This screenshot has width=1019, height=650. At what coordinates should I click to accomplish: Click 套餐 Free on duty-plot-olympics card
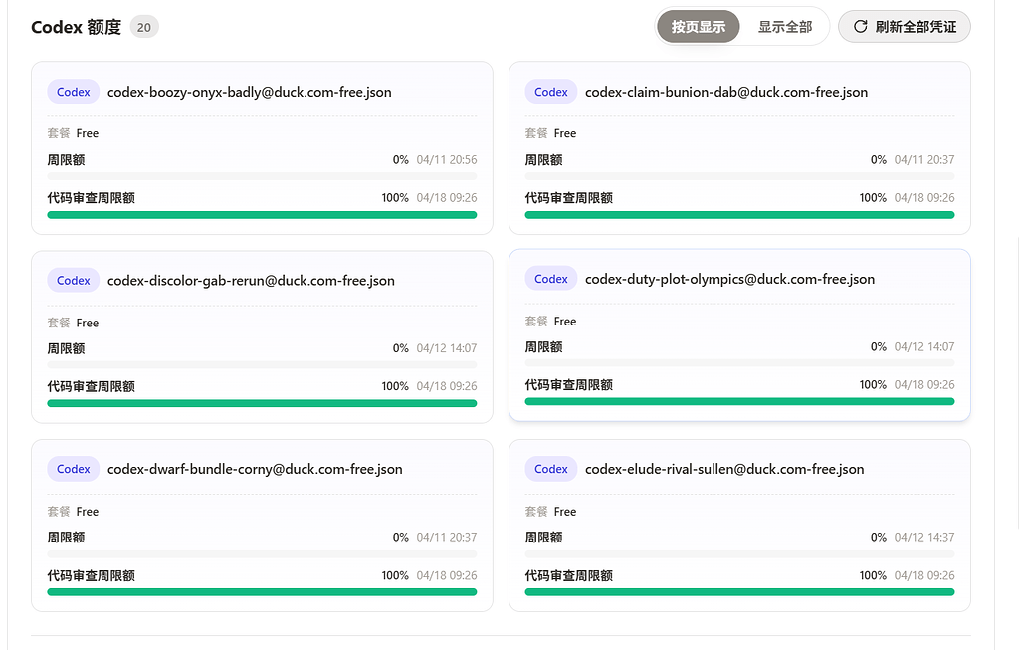point(550,322)
